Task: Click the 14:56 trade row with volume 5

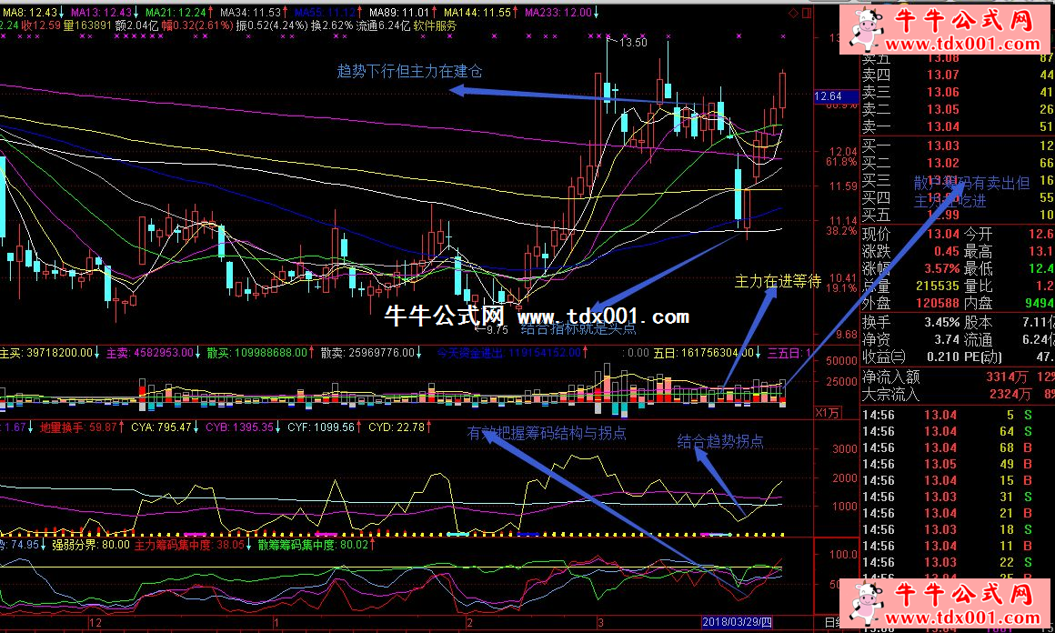Action: 958,415
